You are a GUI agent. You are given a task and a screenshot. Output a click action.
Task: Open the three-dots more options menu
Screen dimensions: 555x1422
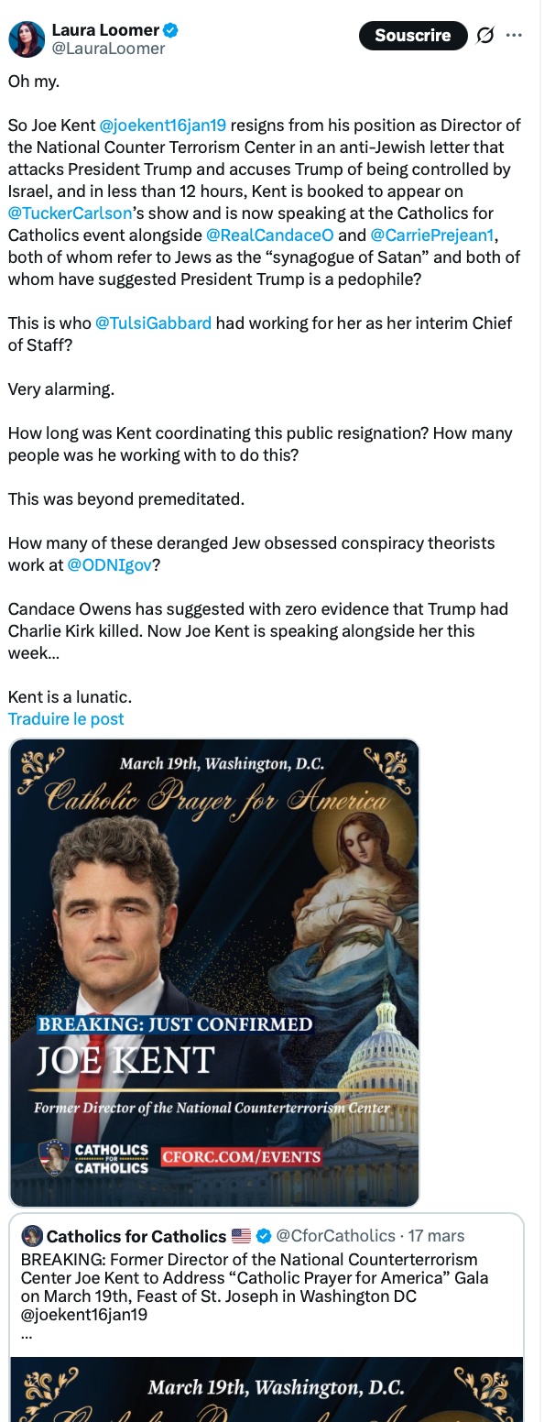pyautogui.click(x=514, y=36)
